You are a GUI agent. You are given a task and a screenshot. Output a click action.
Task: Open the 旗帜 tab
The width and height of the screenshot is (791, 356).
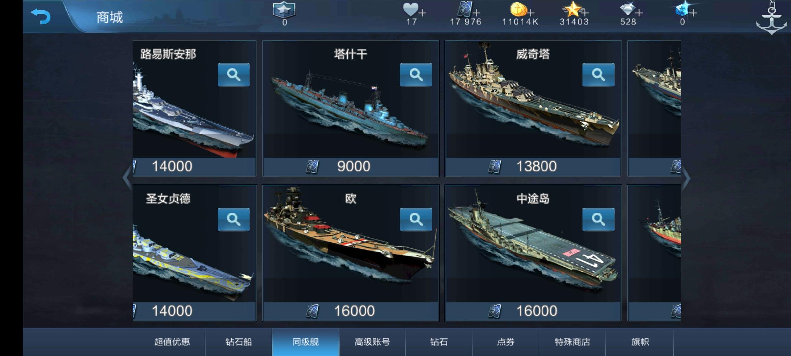[640, 342]
